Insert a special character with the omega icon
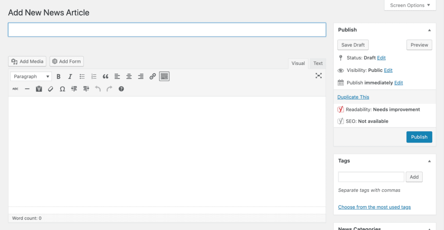This screenshot has width=444, height=230. 62,89
